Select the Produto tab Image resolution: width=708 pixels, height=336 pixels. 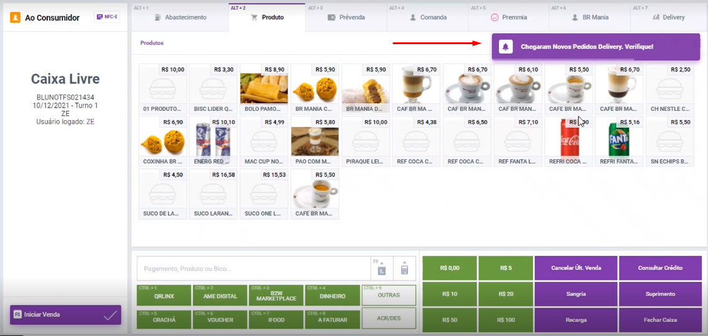coord(268,17)
